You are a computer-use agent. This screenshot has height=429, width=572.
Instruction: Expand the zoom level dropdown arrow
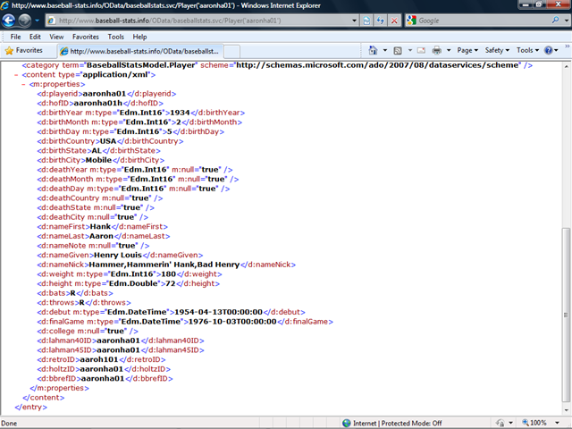pyautogui.click(x=557, y=423)
